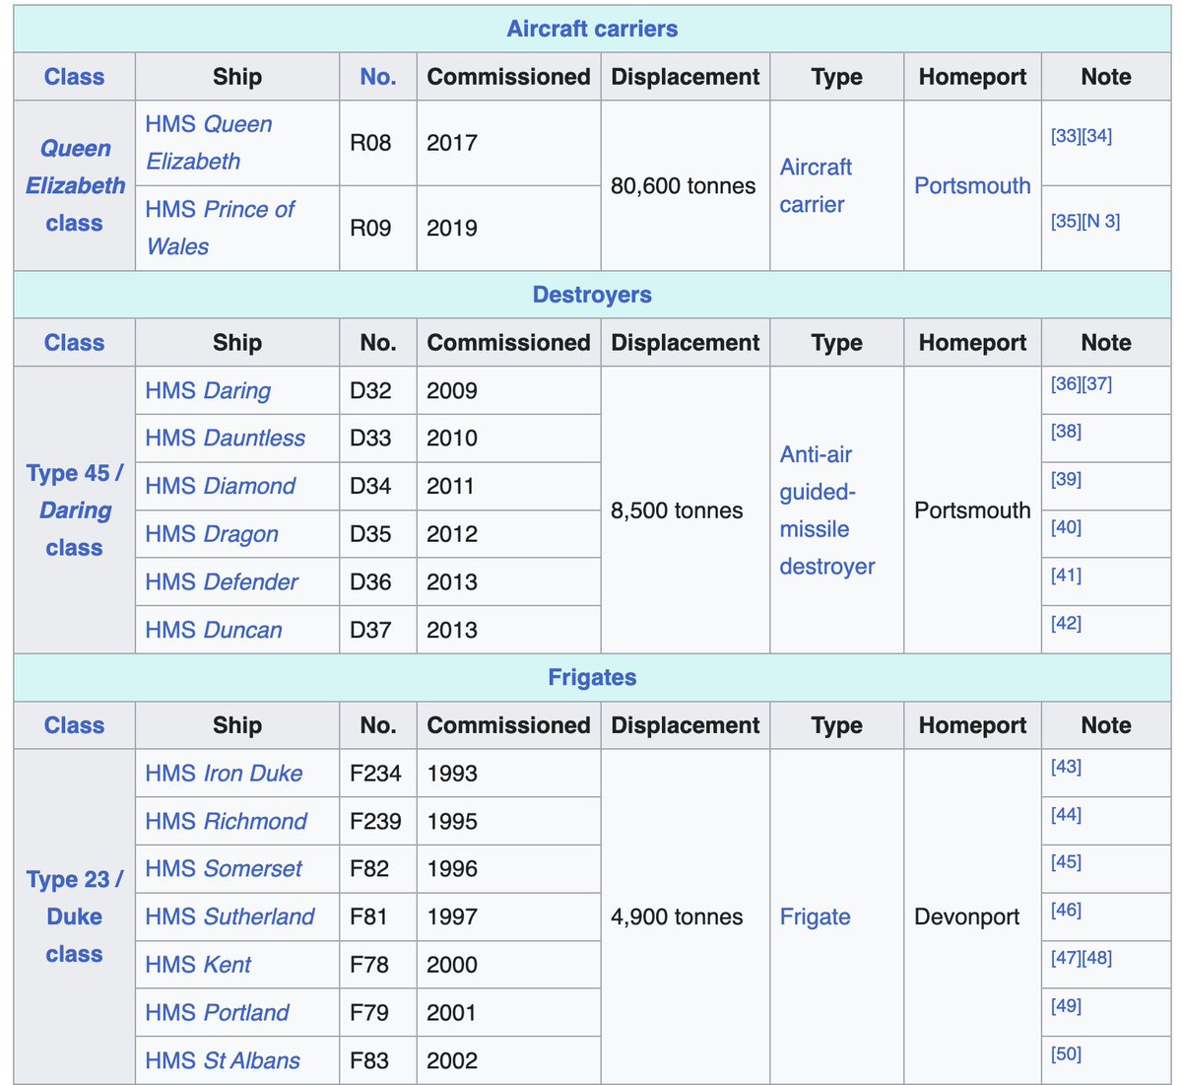The image size is (1182, 1085).
Task: Follow the Frigate type link
Action: coord(815,916)
